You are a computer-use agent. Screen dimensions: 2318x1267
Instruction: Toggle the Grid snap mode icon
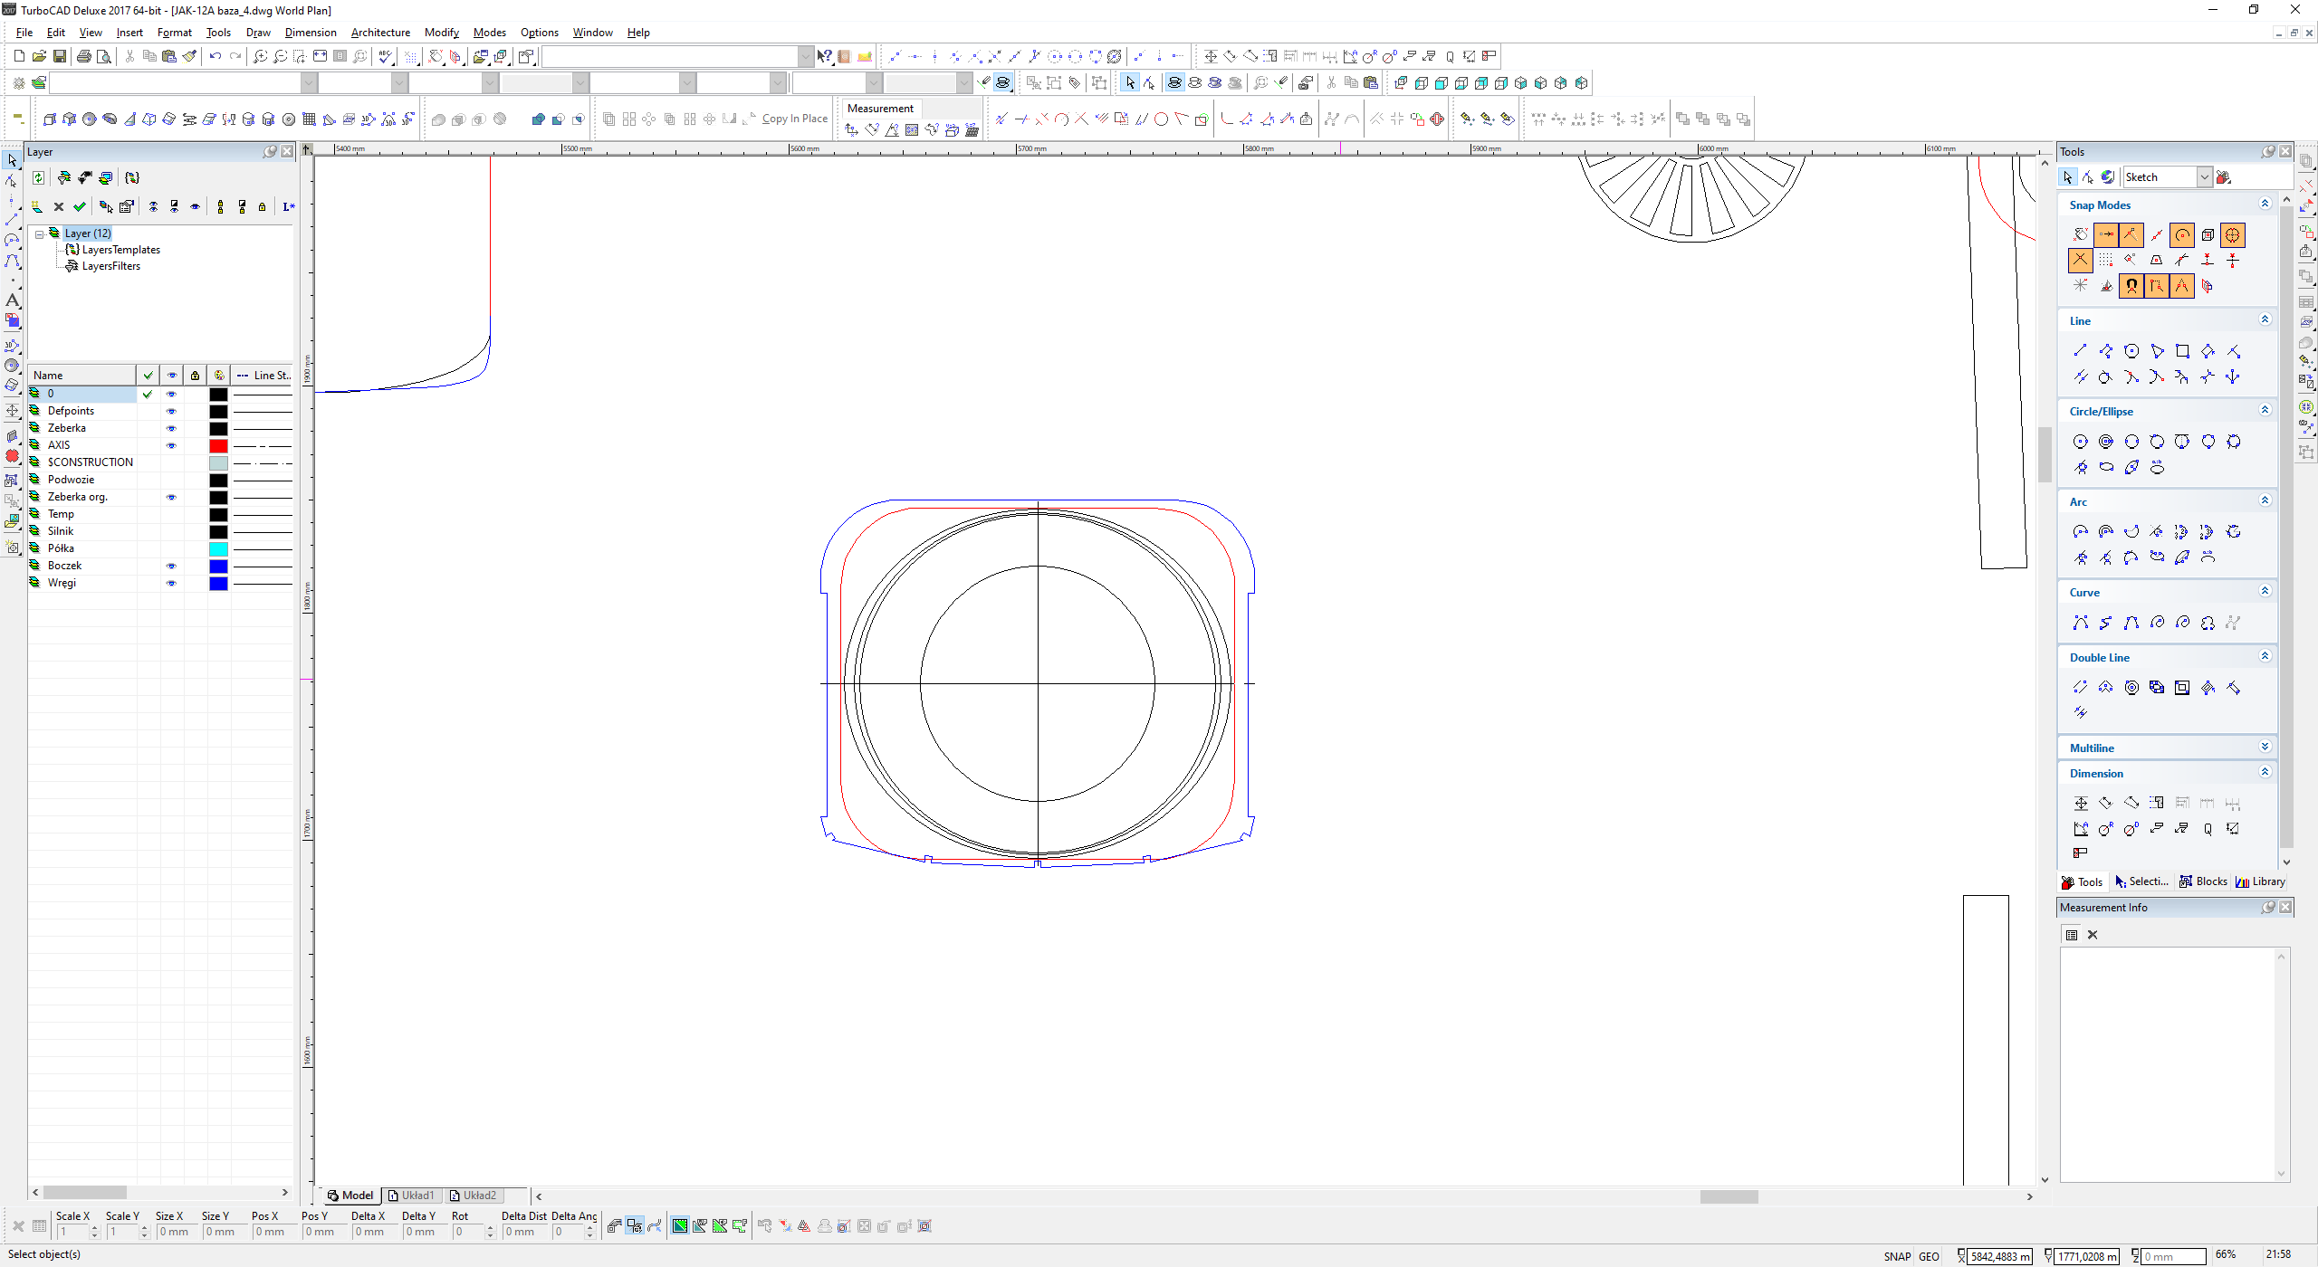[2106, 261]
